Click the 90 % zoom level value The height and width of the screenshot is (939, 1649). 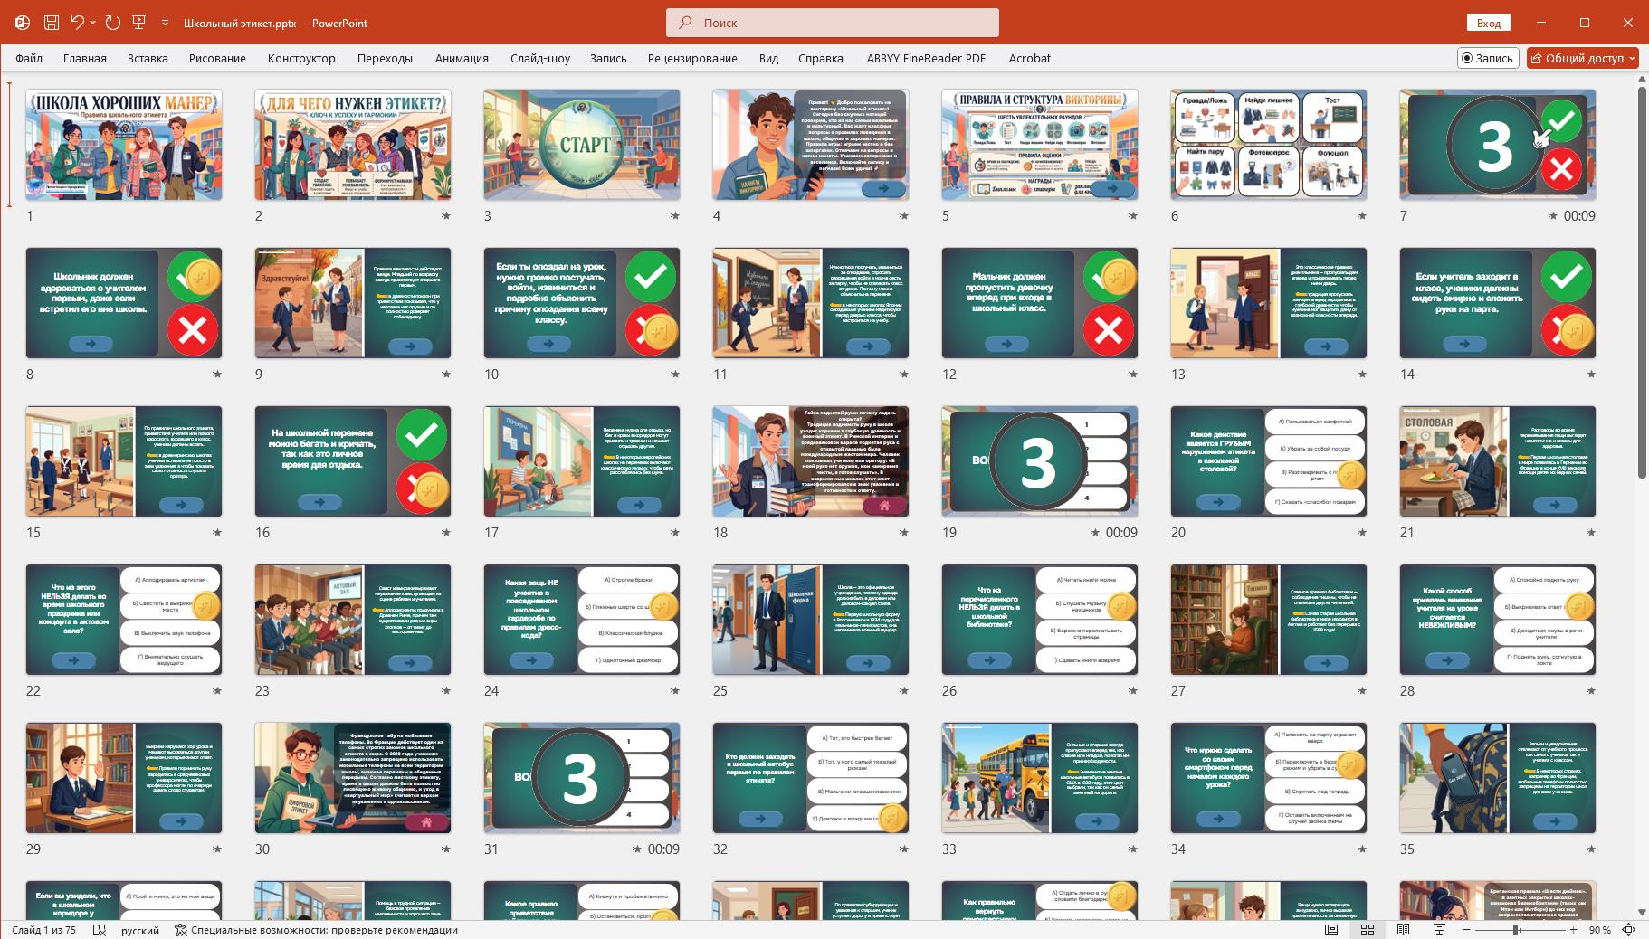(x=1599, y=930)
